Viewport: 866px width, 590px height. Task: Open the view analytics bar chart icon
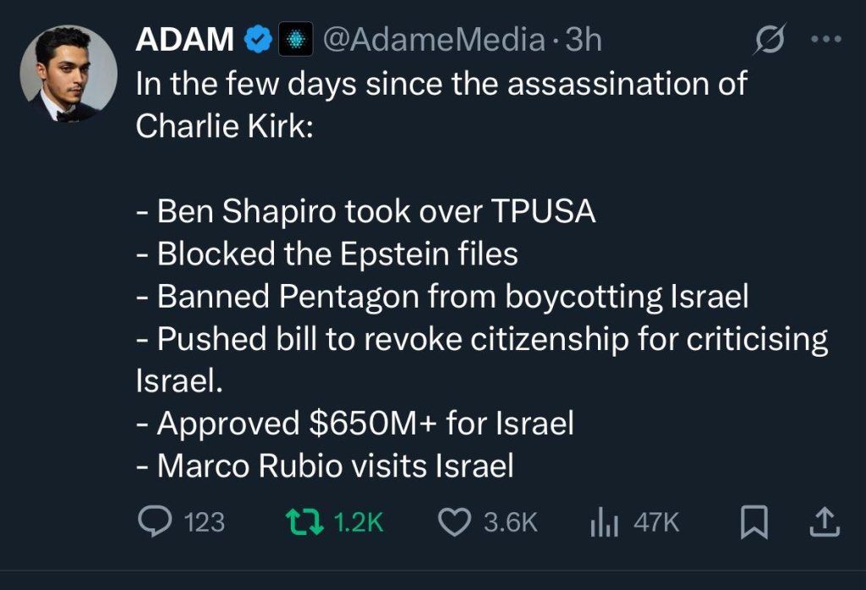(604, 523)
